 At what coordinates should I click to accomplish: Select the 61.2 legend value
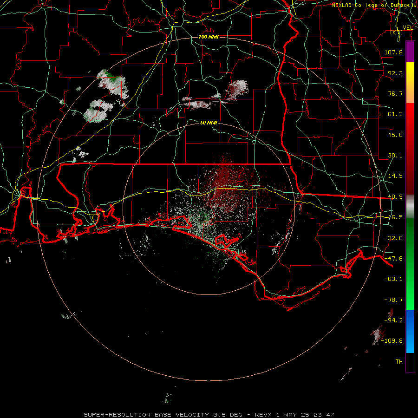[395, 114]
